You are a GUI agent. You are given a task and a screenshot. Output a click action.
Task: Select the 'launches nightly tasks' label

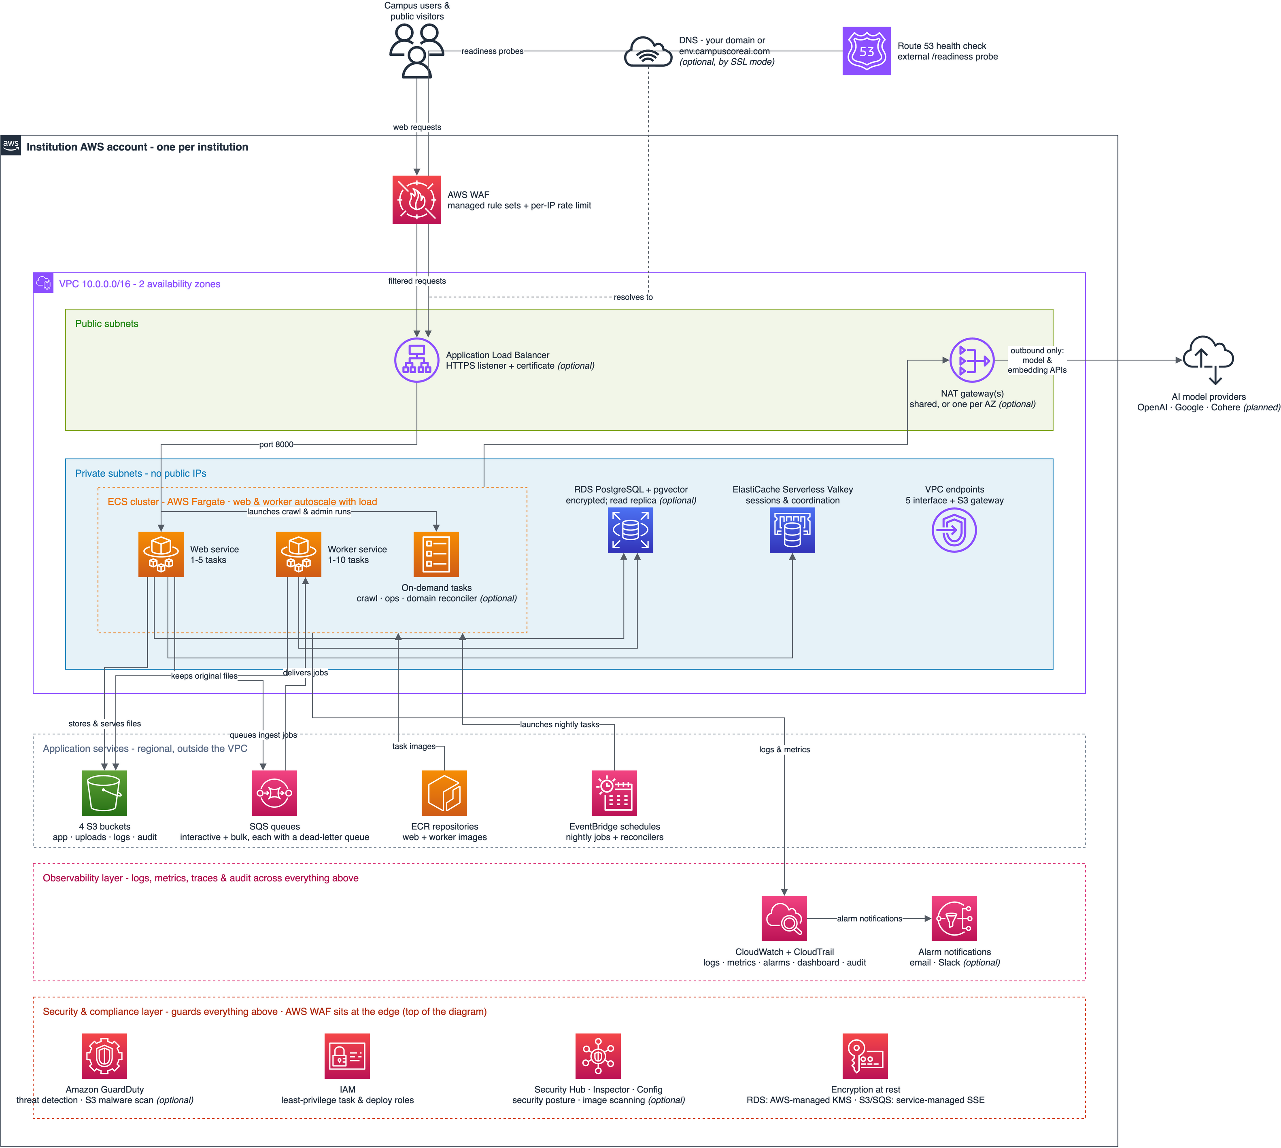(560, 724)
